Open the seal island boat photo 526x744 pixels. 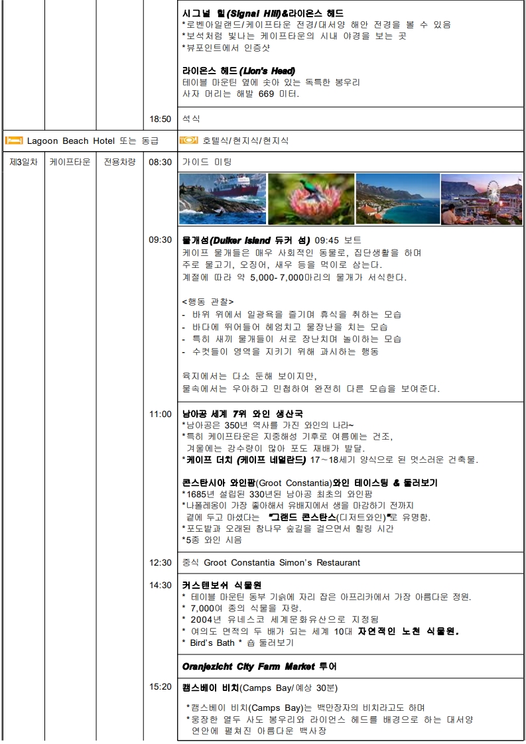coord(222,199)
